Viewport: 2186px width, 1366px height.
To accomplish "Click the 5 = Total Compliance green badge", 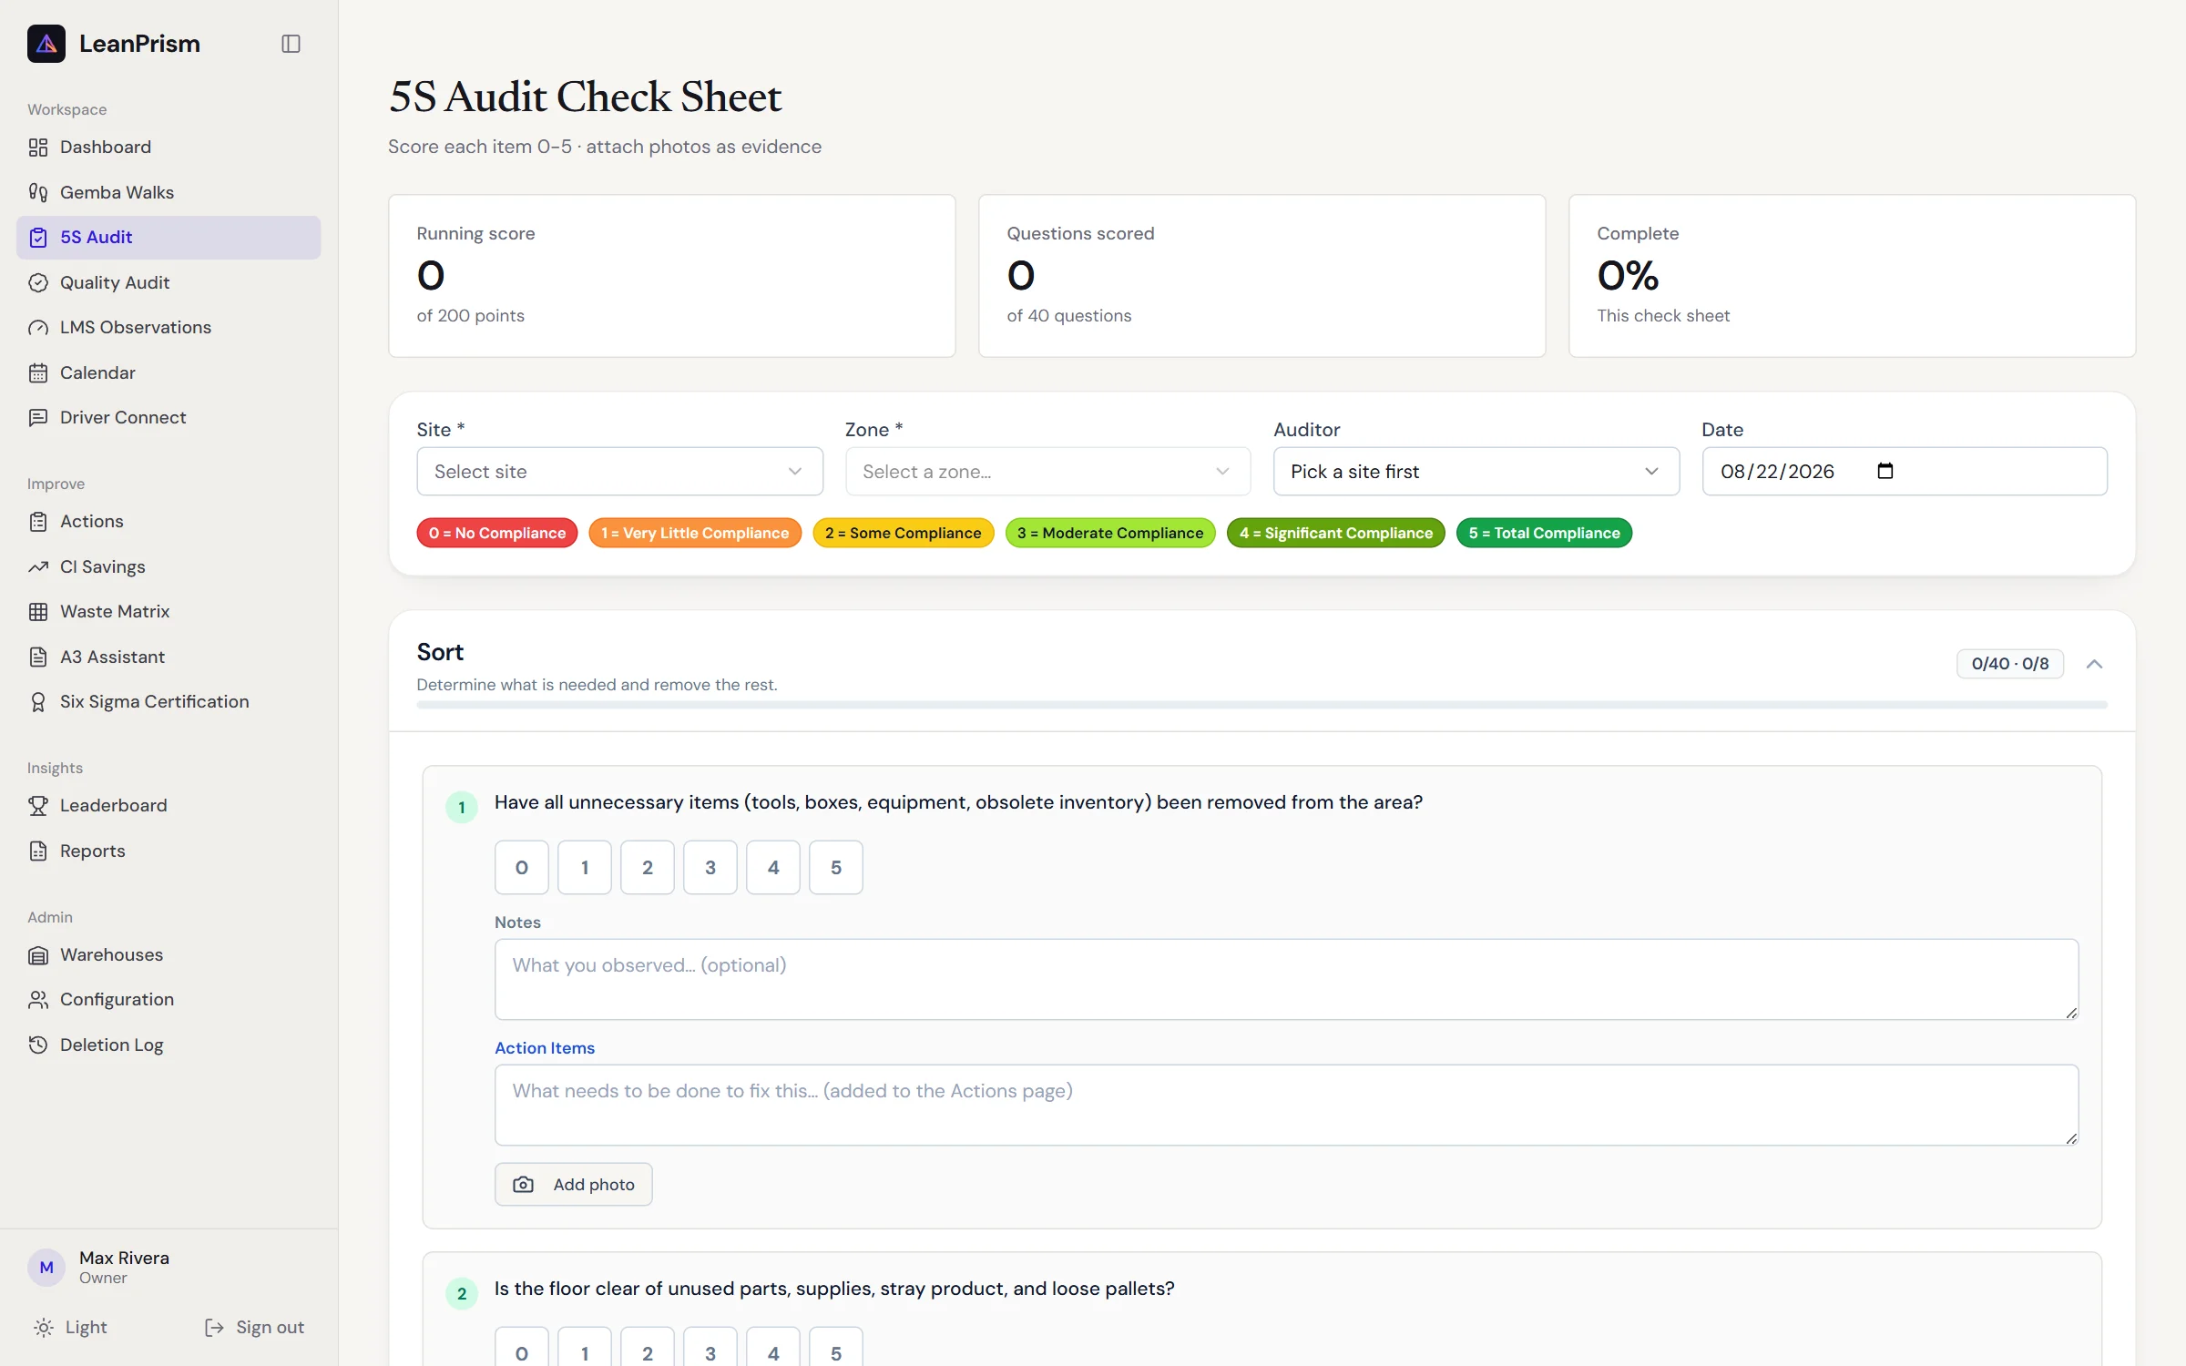I will point(1544,533).
